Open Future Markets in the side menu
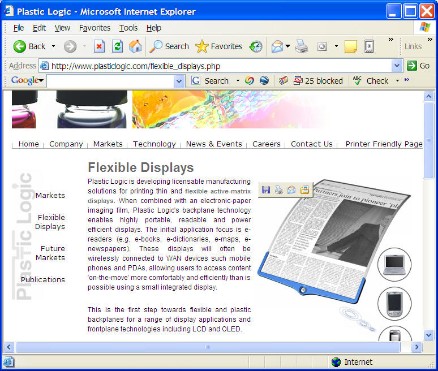This screenshot has width=438, height=371. (x=50, y=253)
